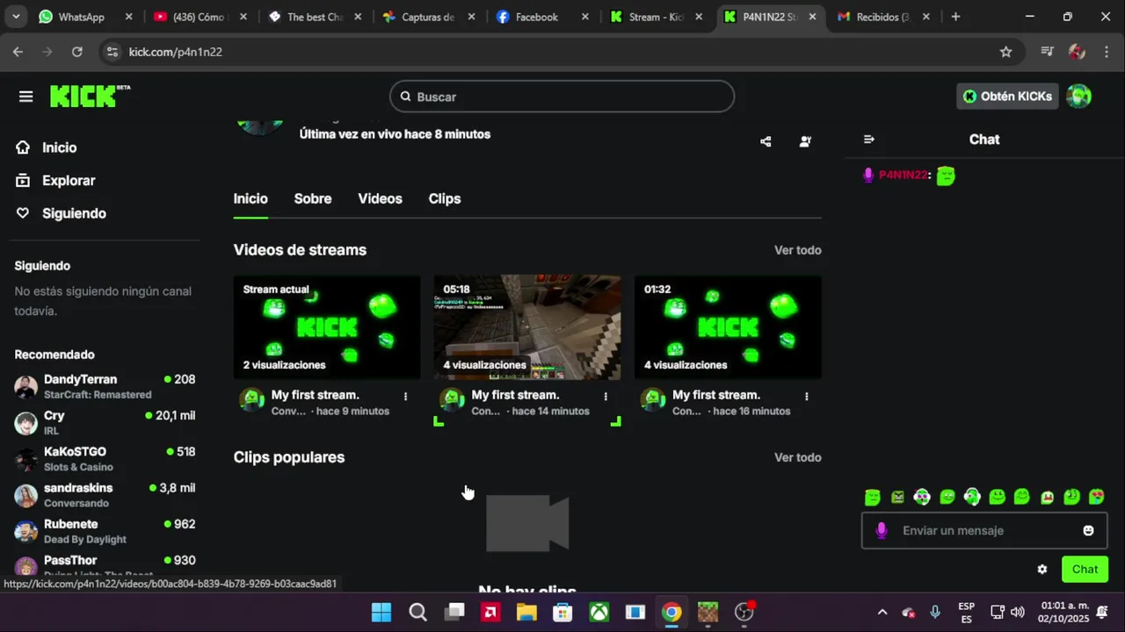Screen dimensions: 1125x632
Task: Click the Buscar search field
Action: click(562, 97)
